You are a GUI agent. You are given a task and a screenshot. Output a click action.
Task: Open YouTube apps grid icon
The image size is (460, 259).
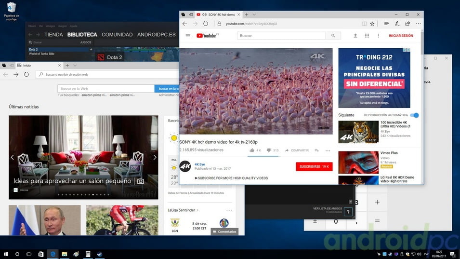click(x=367, y=36)
